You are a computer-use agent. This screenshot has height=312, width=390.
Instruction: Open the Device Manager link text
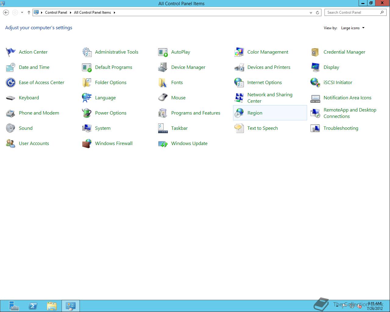(188, 67)
